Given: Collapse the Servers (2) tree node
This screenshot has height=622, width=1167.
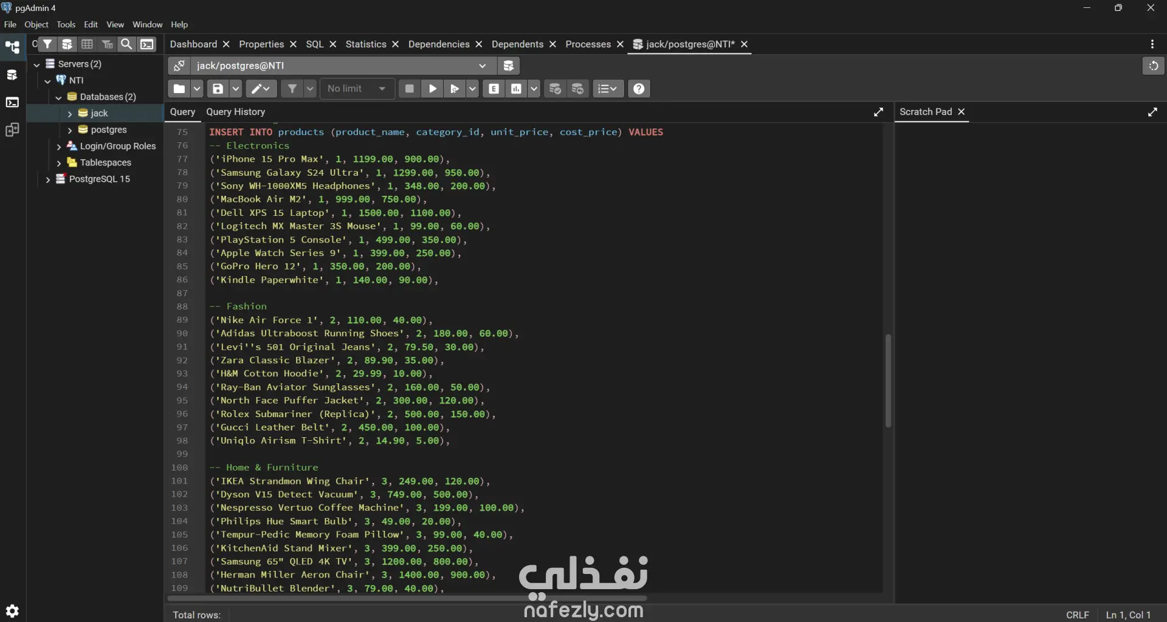Looking at the screenshot, I should pos(37,64).
